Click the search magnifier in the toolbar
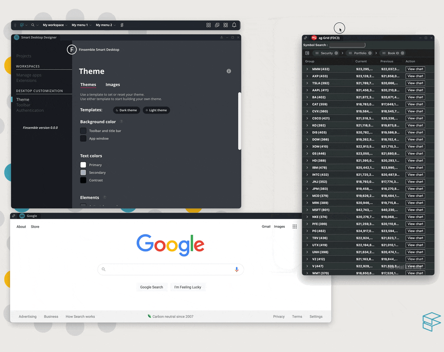Image resolution: width=444 pixels, height=352 pixels. [33, 25]
